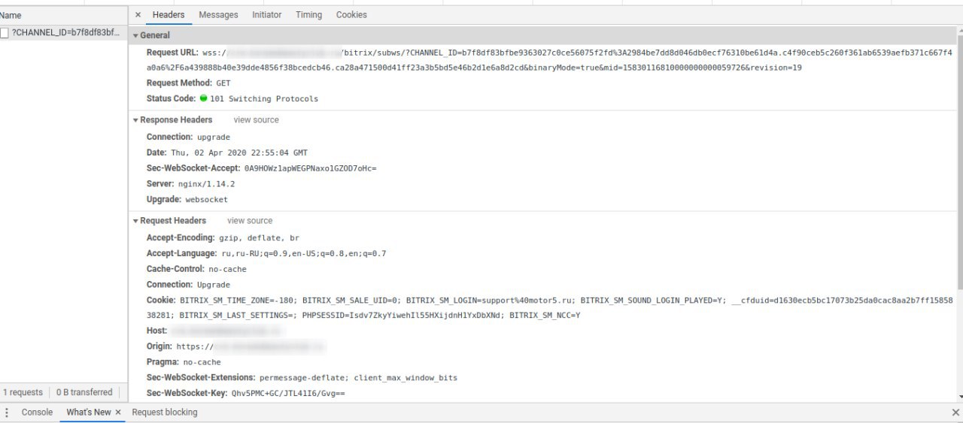Click the green status code indicator
Screen dimensions: 963x423
(204, 98)
